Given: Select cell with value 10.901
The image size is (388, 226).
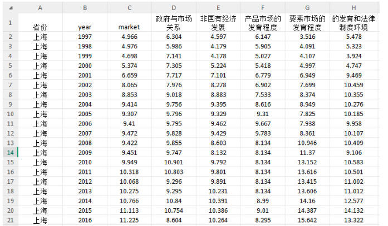Looking at the screenshot, I should (x=174, y=162).
